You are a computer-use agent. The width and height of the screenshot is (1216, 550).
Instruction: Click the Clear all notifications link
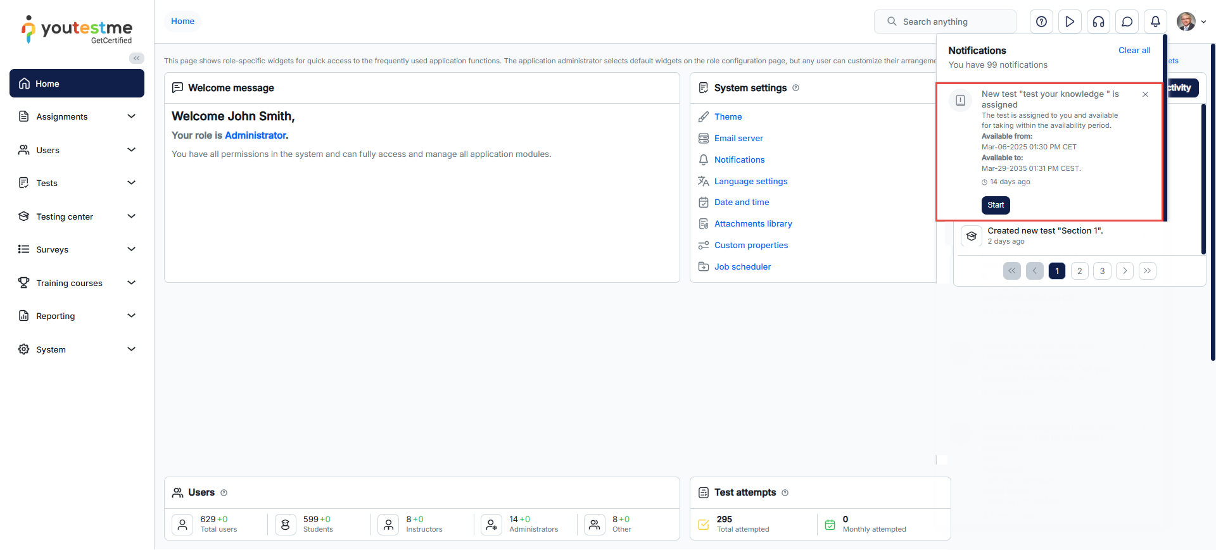pos(1134,51)
